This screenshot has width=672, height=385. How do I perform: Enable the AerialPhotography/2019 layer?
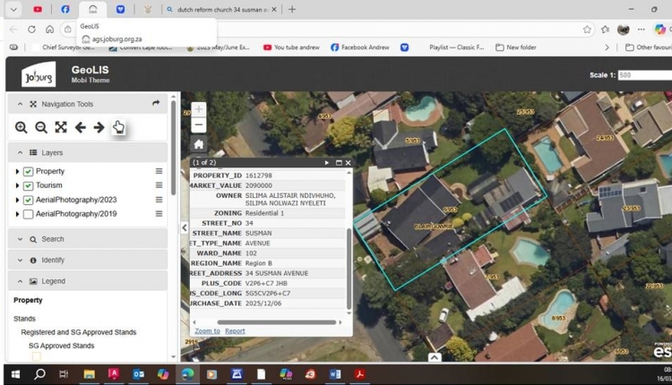[29, 214]
